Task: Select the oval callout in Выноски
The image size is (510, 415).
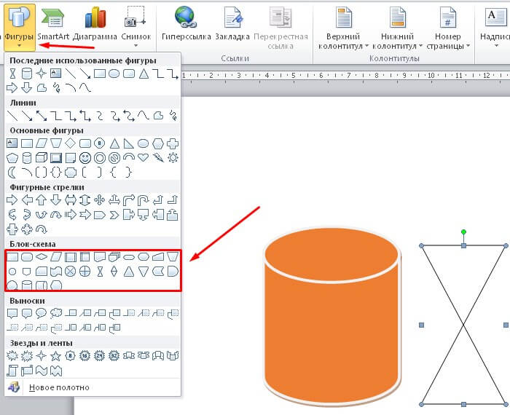Action: (42, 314)
